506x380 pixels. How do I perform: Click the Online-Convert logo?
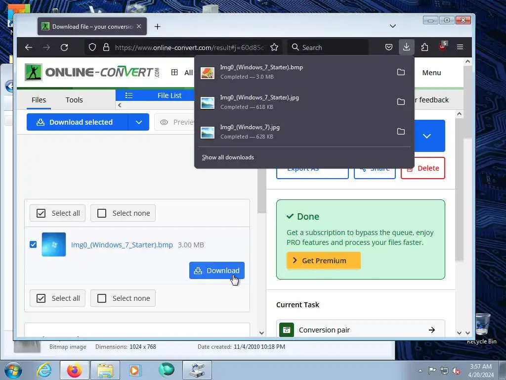(92, 72)
